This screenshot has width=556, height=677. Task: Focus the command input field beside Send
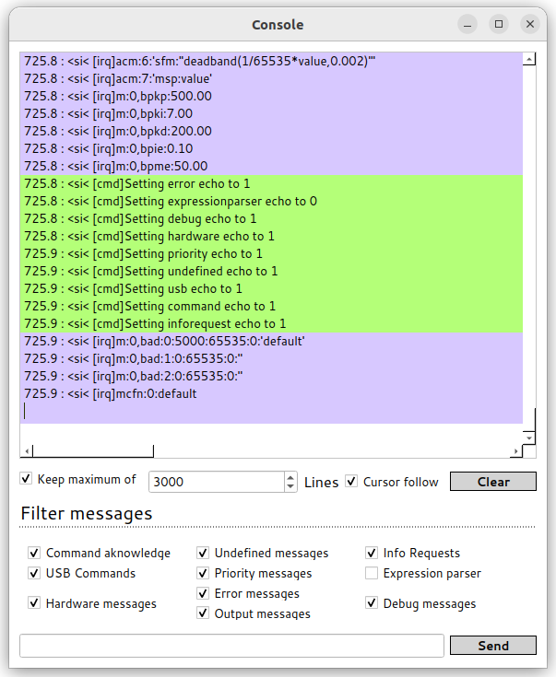[x=231, y=646]
